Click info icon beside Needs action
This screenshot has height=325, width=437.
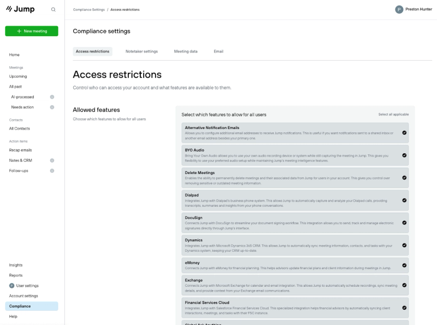[52, 107]
